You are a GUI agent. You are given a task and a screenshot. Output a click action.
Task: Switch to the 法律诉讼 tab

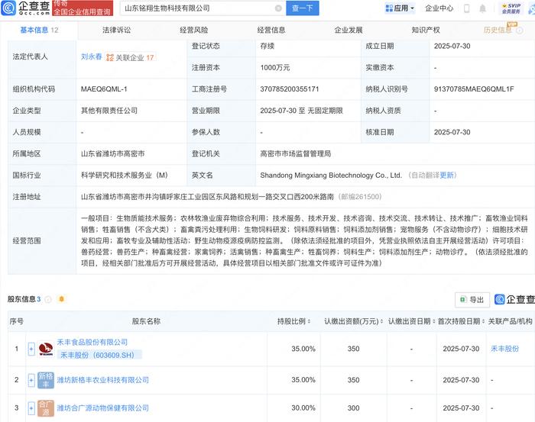pyautogui.click(x=117, y=30)
